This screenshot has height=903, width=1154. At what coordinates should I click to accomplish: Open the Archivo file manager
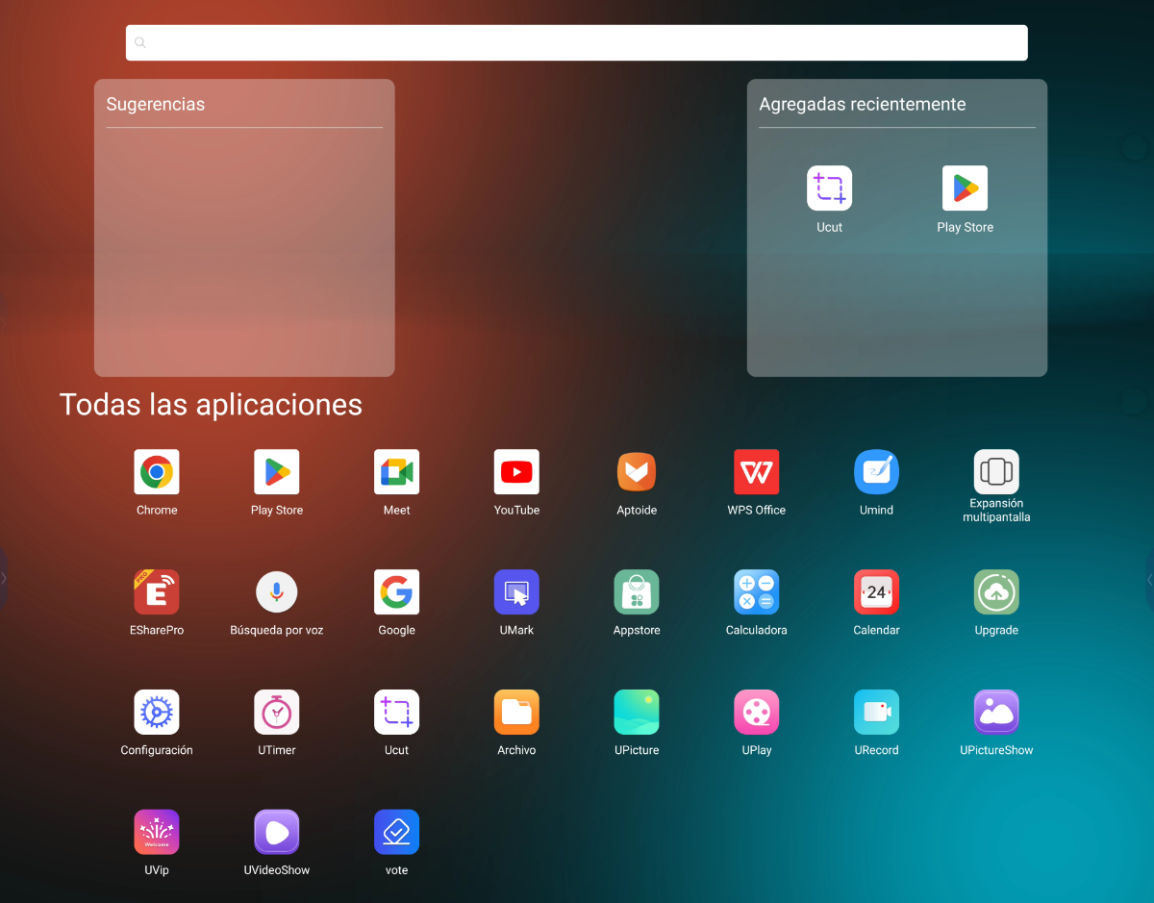pos(516,713)
